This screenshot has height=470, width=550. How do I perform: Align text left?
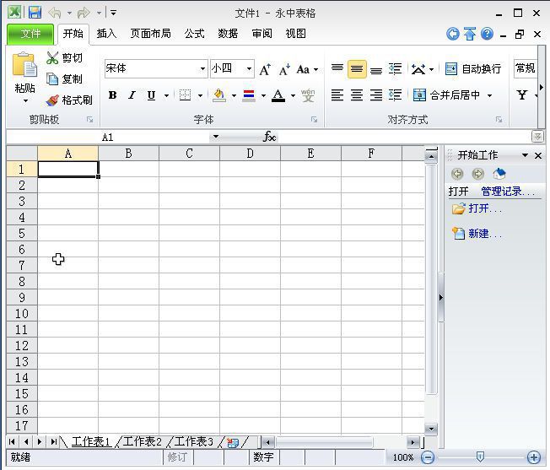tap(337, 95)
